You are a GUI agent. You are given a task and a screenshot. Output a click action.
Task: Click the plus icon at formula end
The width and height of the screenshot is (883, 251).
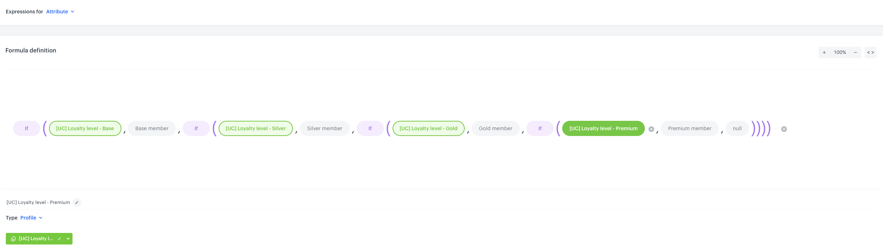point(784,129)
